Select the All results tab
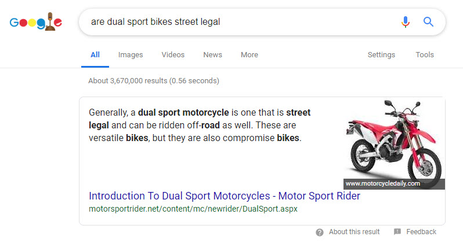Screen dimensions: 463x244 point(95,55)
